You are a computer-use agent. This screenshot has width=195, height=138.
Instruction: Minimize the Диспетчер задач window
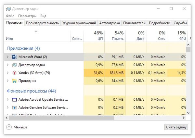[x=158, y=9]
